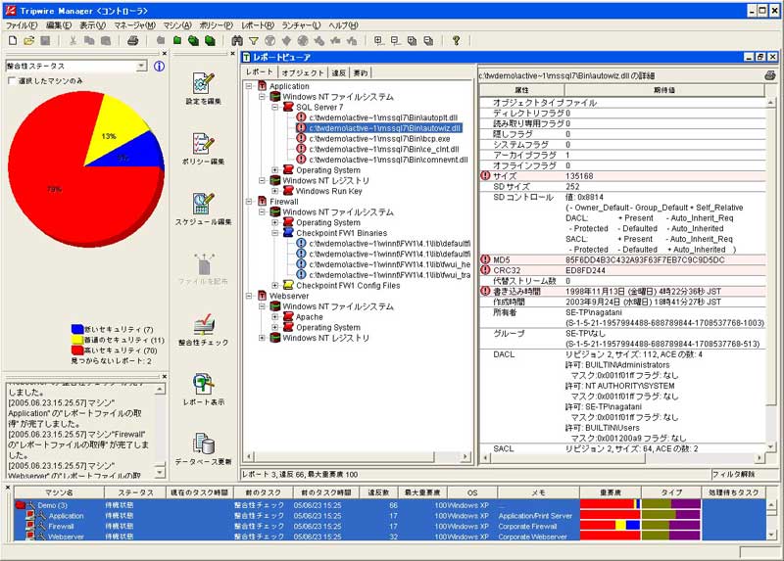Open the ヘルプ(H) menu
This screenshot has height=561, width=784.
coord(343,25)
